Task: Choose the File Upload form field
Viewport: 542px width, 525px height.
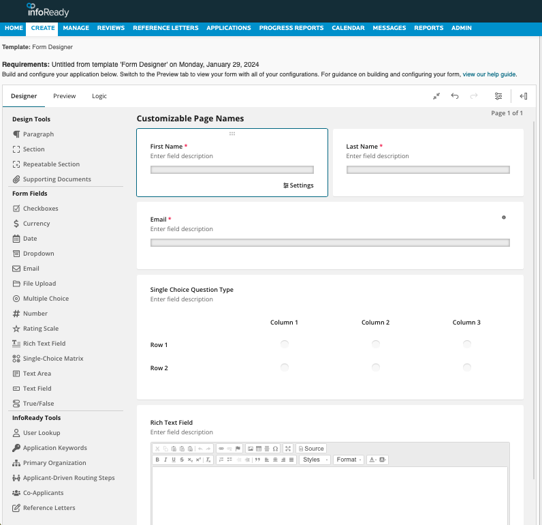Action: tap(39, 284)
